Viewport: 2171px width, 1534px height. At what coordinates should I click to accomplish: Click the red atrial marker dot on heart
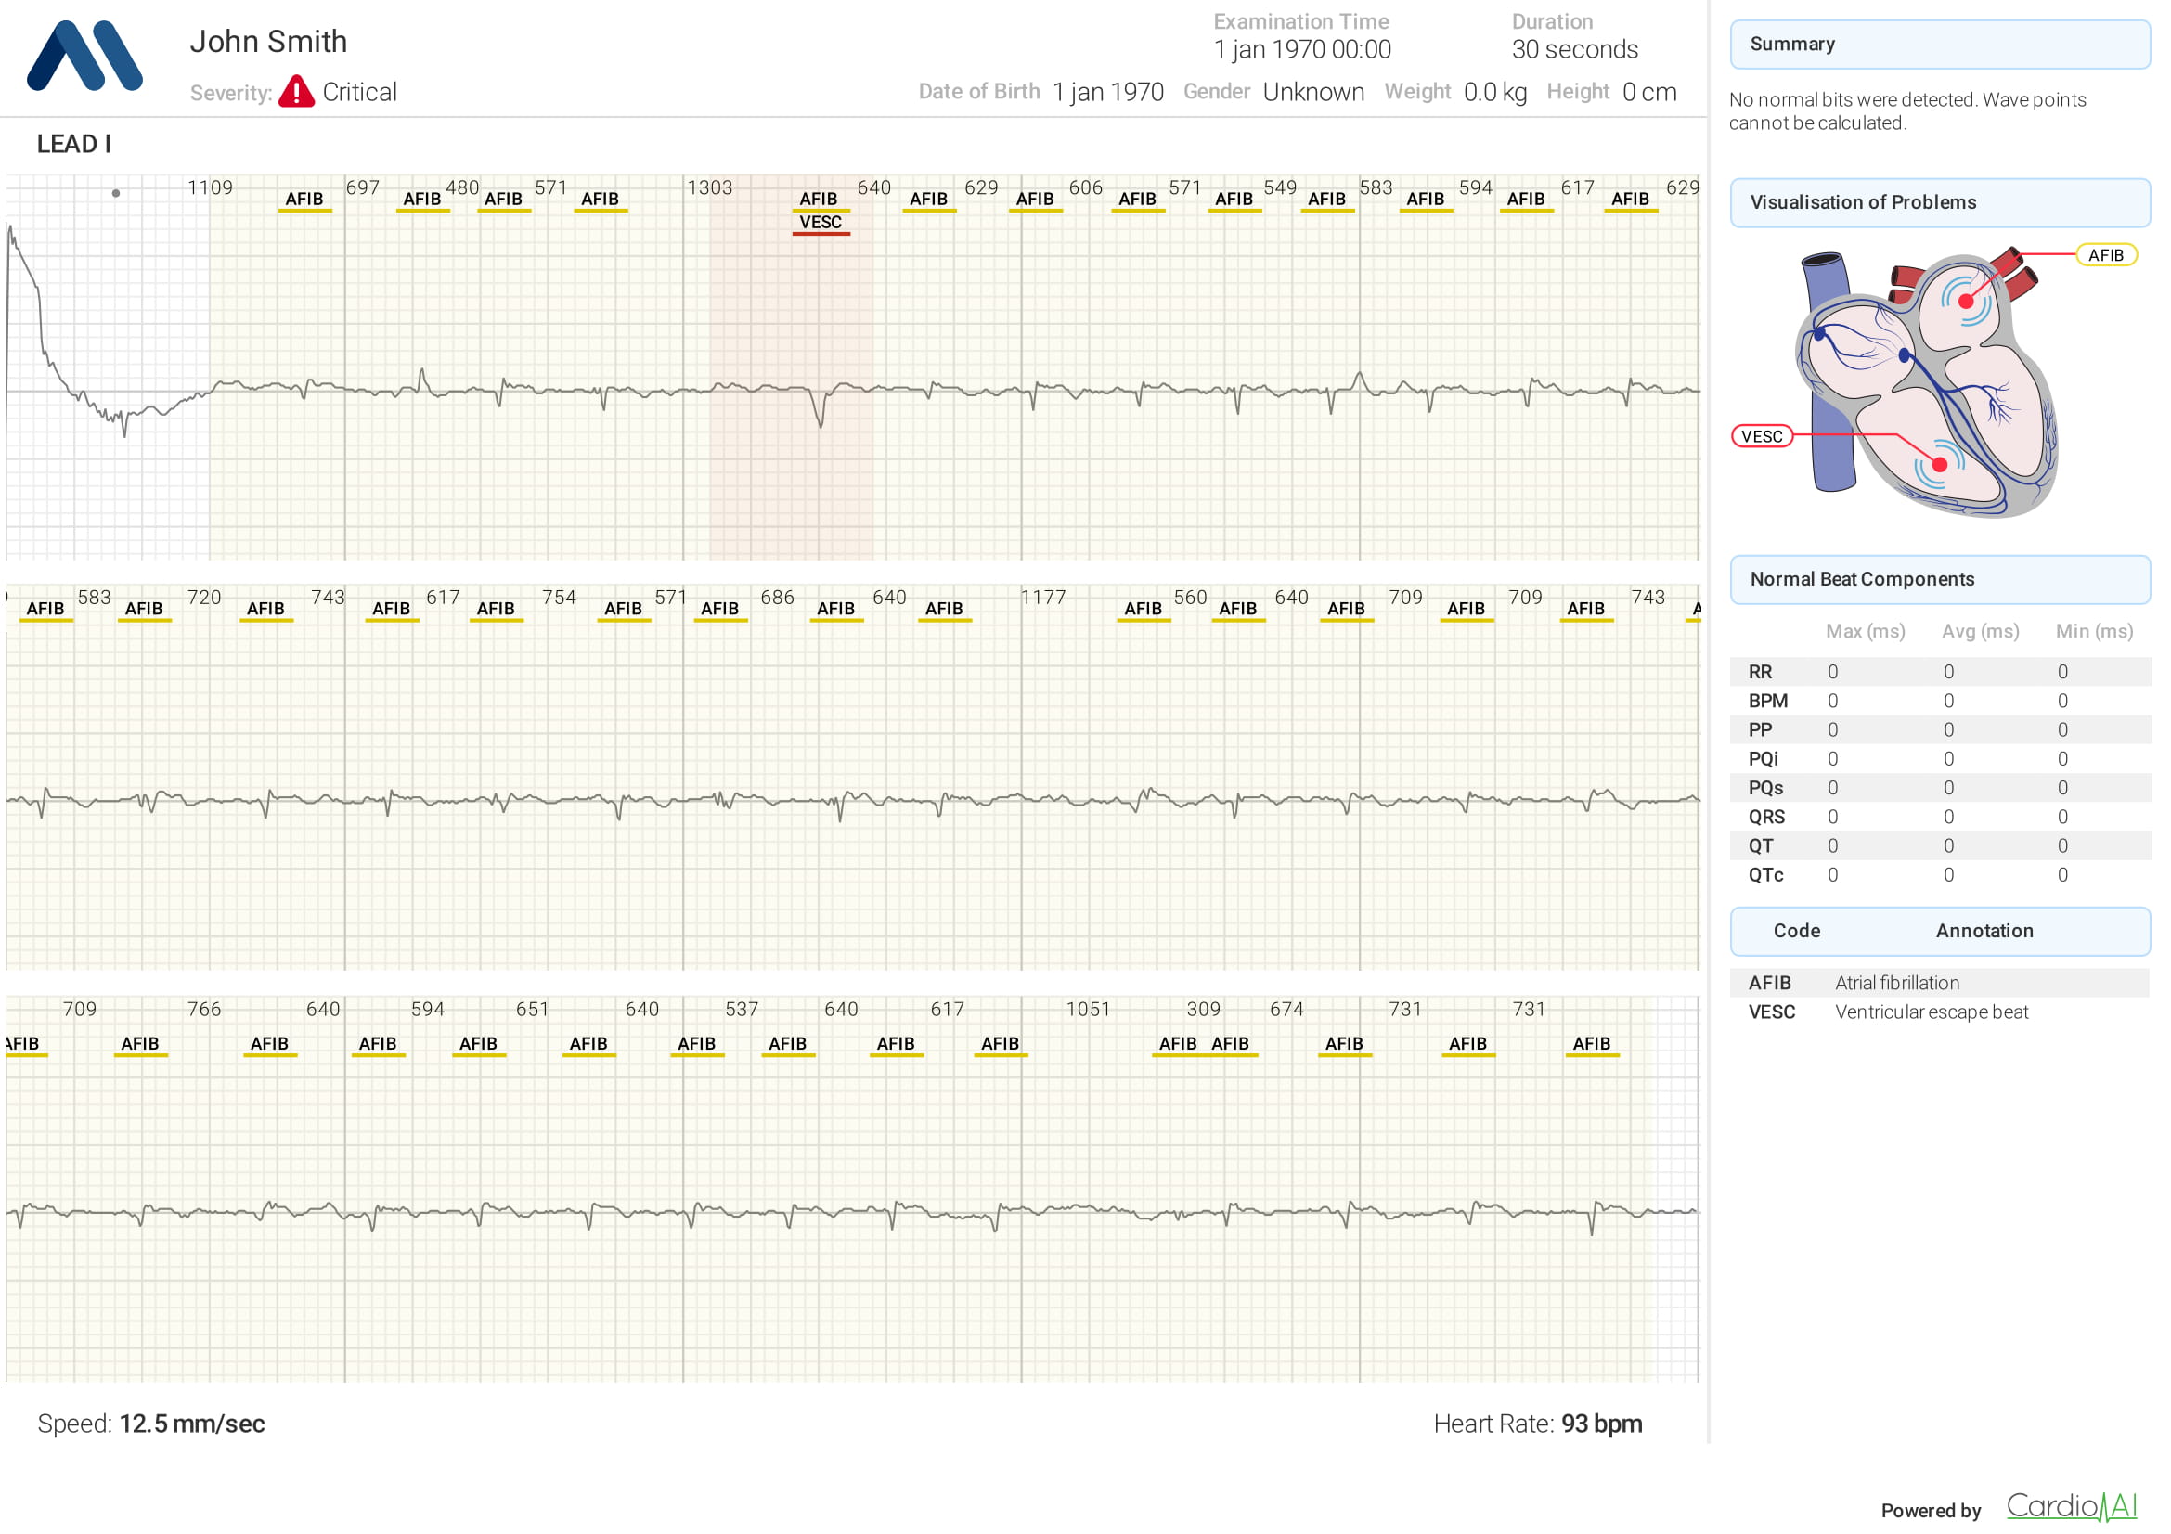1965,302
